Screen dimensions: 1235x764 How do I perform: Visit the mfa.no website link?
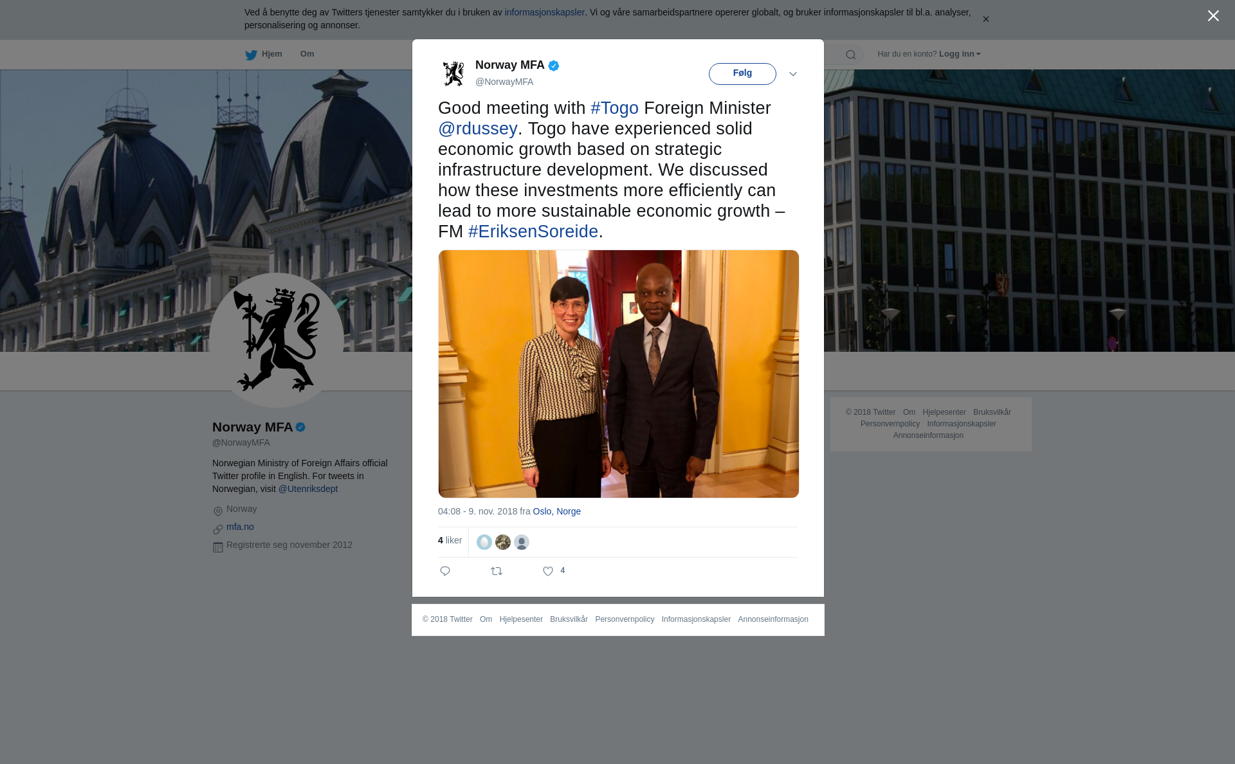coord(240,527)
